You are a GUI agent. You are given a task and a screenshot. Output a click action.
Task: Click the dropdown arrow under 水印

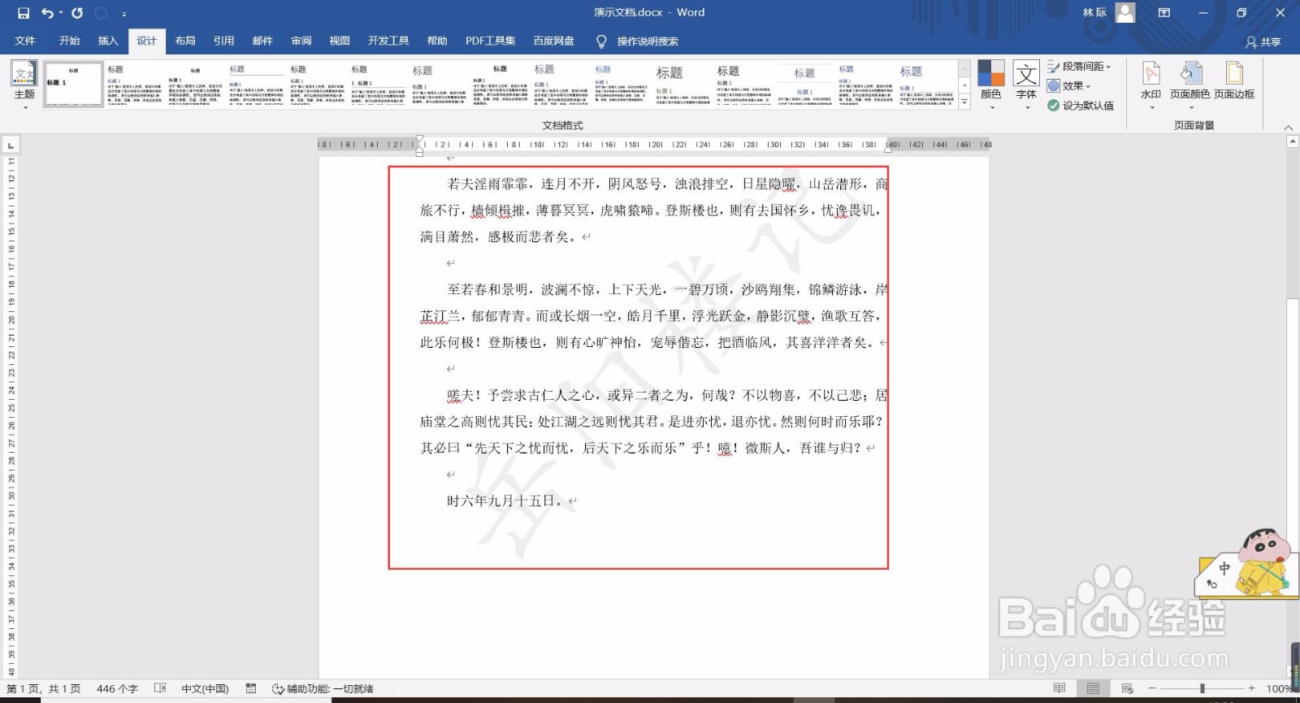(x=1151, y=107)
